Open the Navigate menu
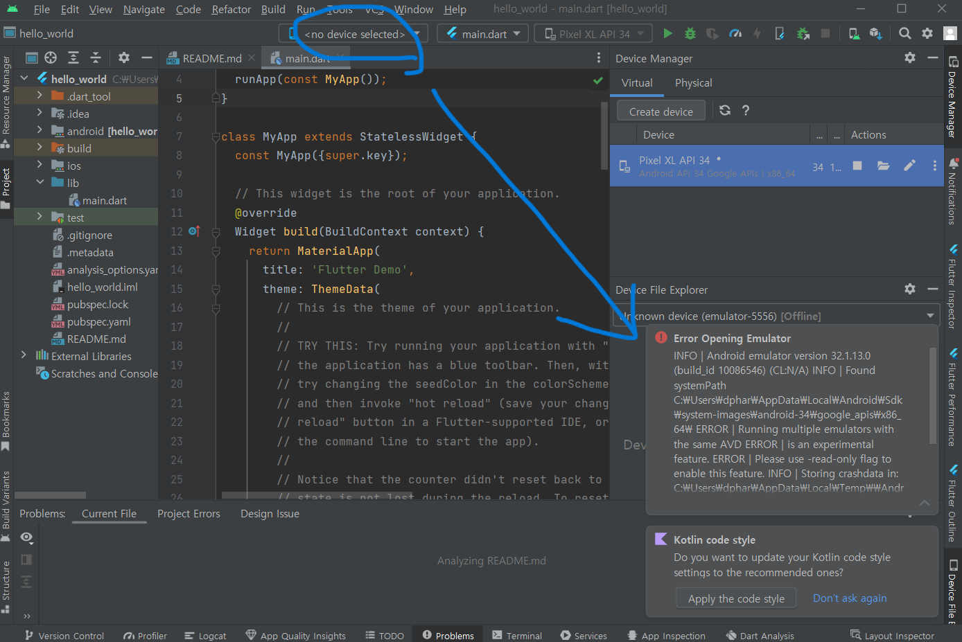 [144, 9]
